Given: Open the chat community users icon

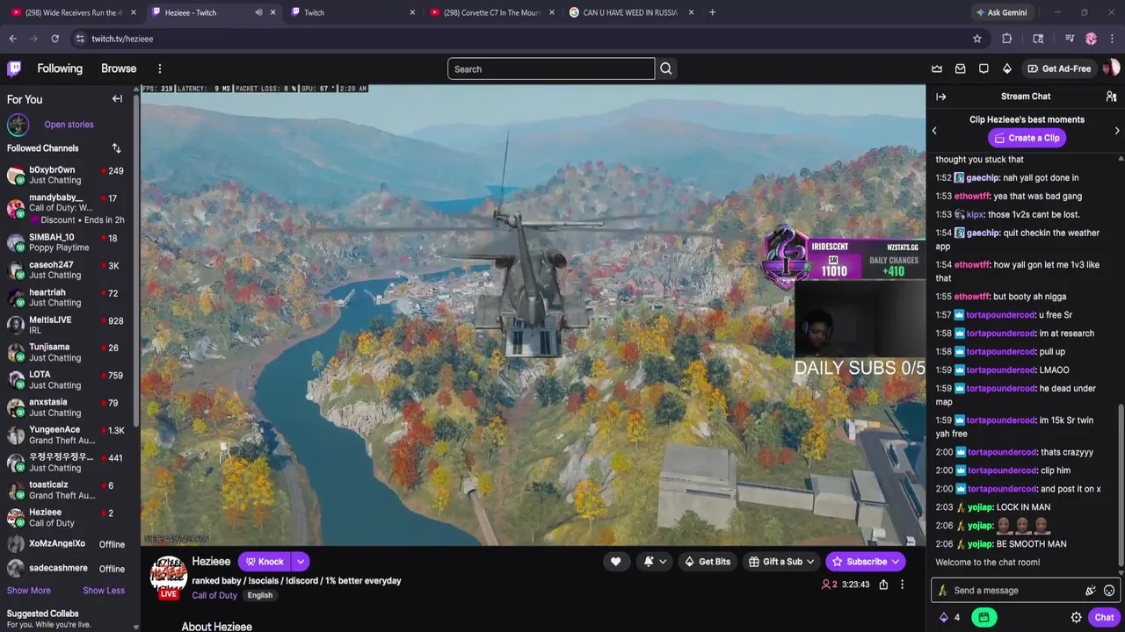Looking at the screenshot, I should (x=1111, y=97).
